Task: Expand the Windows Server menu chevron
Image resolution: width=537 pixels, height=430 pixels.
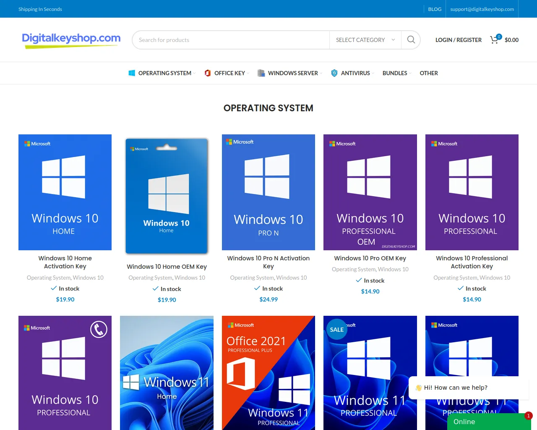Action: pyautogui.click(x=321, y=73)
